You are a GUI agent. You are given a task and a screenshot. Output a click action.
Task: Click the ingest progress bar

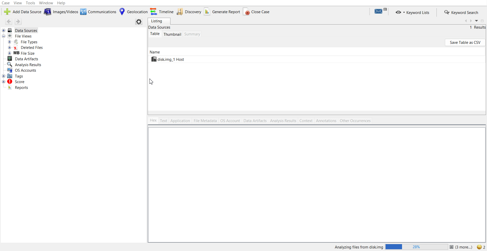pyautogui.click(x=416, y=247)
